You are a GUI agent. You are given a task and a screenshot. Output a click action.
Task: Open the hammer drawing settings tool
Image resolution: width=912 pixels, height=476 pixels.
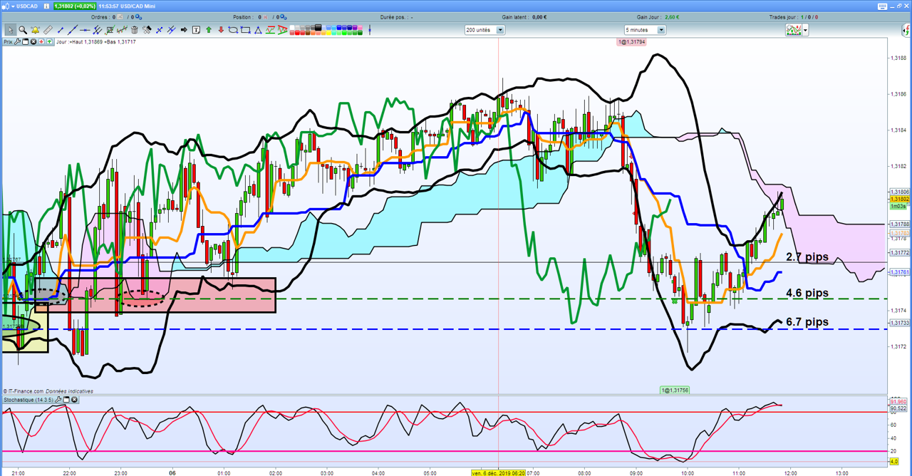click(147, 30)
